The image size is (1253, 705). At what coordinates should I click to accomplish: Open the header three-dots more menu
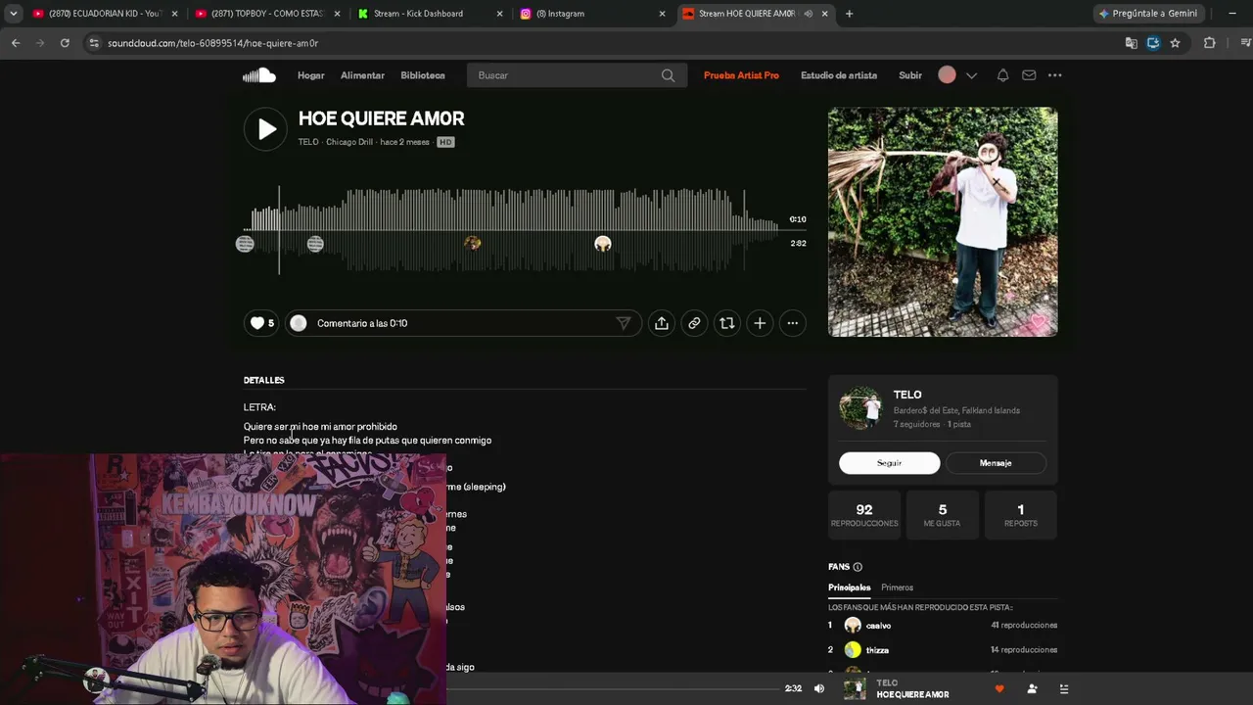[x=1054, y=75]
